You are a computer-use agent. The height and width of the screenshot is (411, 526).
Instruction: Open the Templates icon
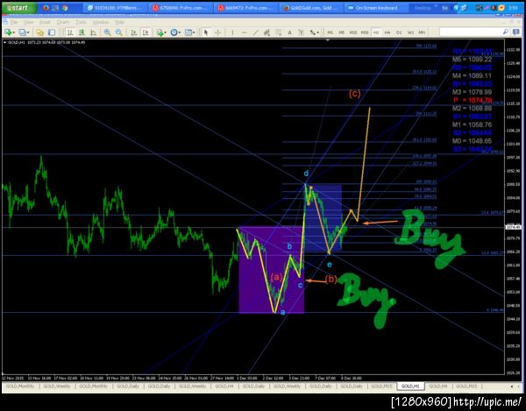(x=188, y=32)
